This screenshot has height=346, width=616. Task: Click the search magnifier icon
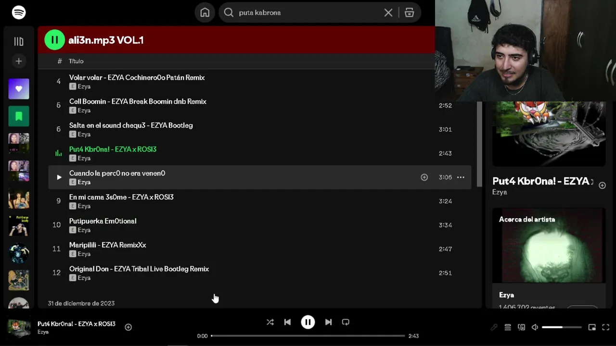(229, 13)
